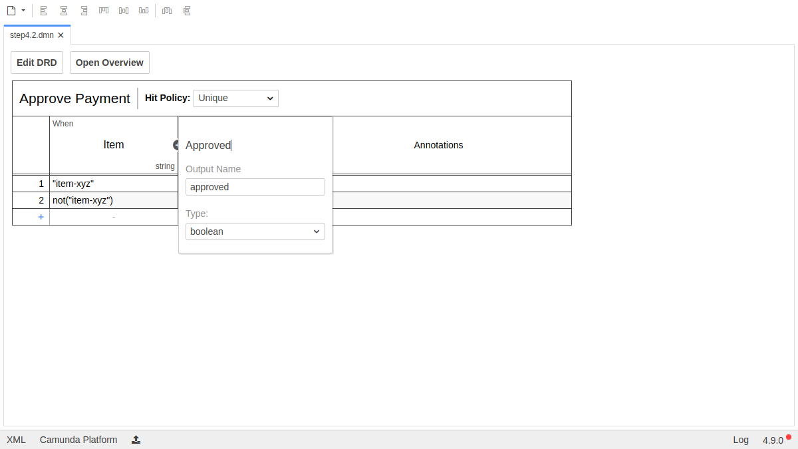Click the align elements bottom icon
Screen dimensions: 798x449
144,11
